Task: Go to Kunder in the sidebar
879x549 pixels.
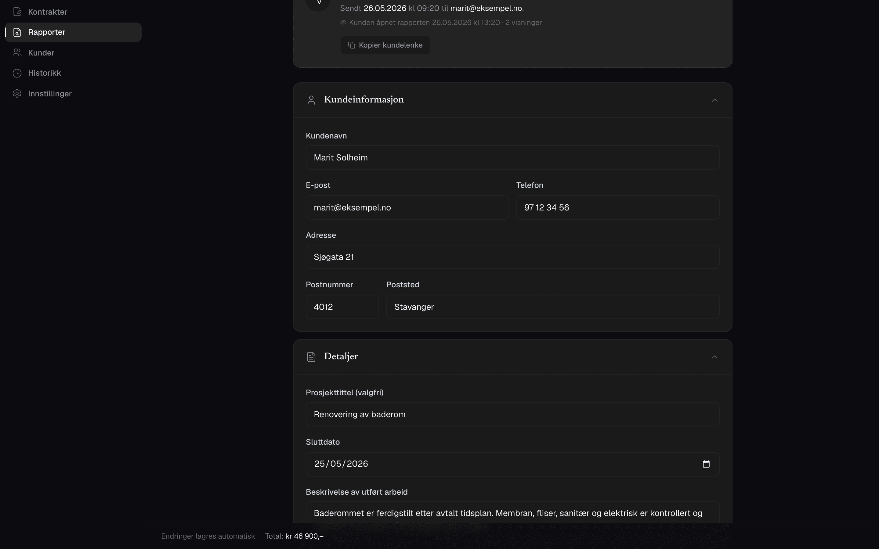Action: point(73,53)
